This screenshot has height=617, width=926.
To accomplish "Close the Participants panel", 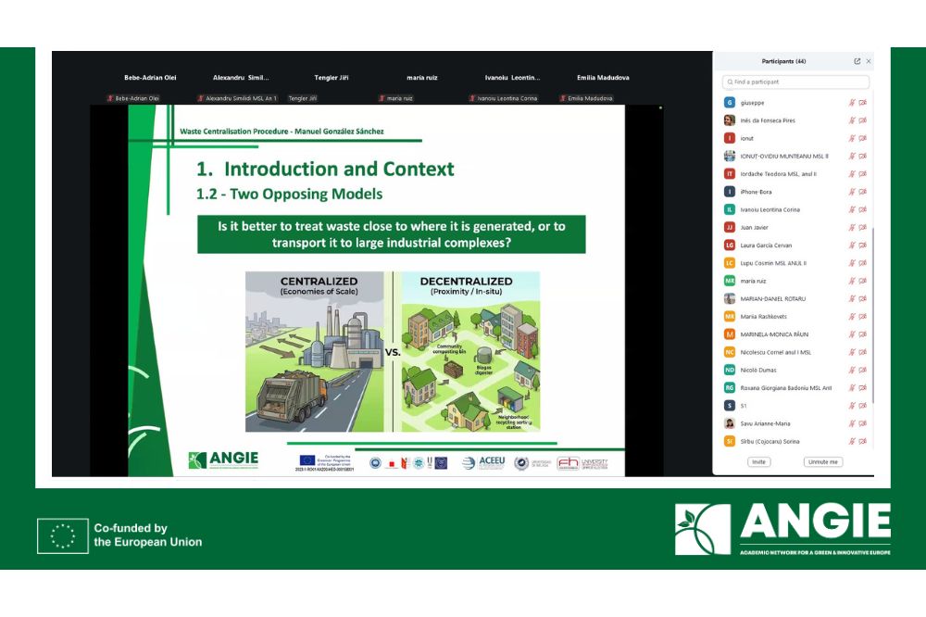I will [868, 61].
